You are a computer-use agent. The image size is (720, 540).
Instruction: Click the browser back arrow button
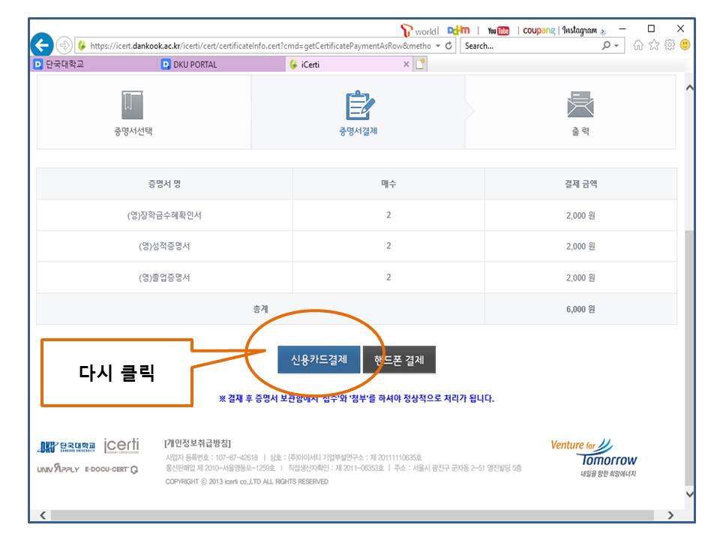pos(43,45)
